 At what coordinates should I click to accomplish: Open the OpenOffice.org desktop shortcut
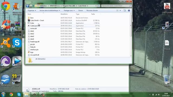(x=6, y=80)
